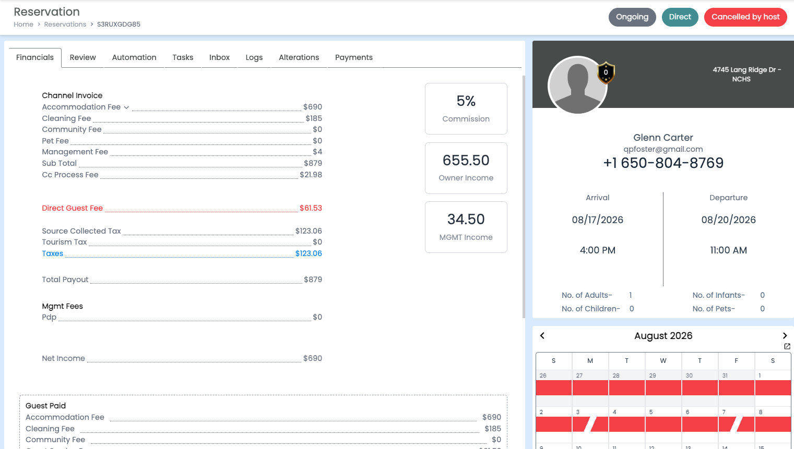This screenshot has height=449, width=794.
Task: Click the guest badge shield icon
Action: [x=606, y=72]
